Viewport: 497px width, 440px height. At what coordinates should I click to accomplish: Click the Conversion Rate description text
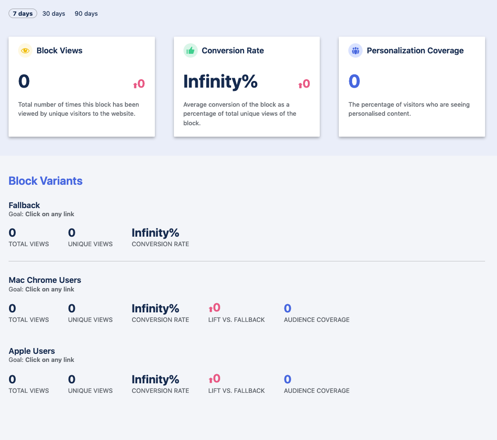tap(240, 114)
